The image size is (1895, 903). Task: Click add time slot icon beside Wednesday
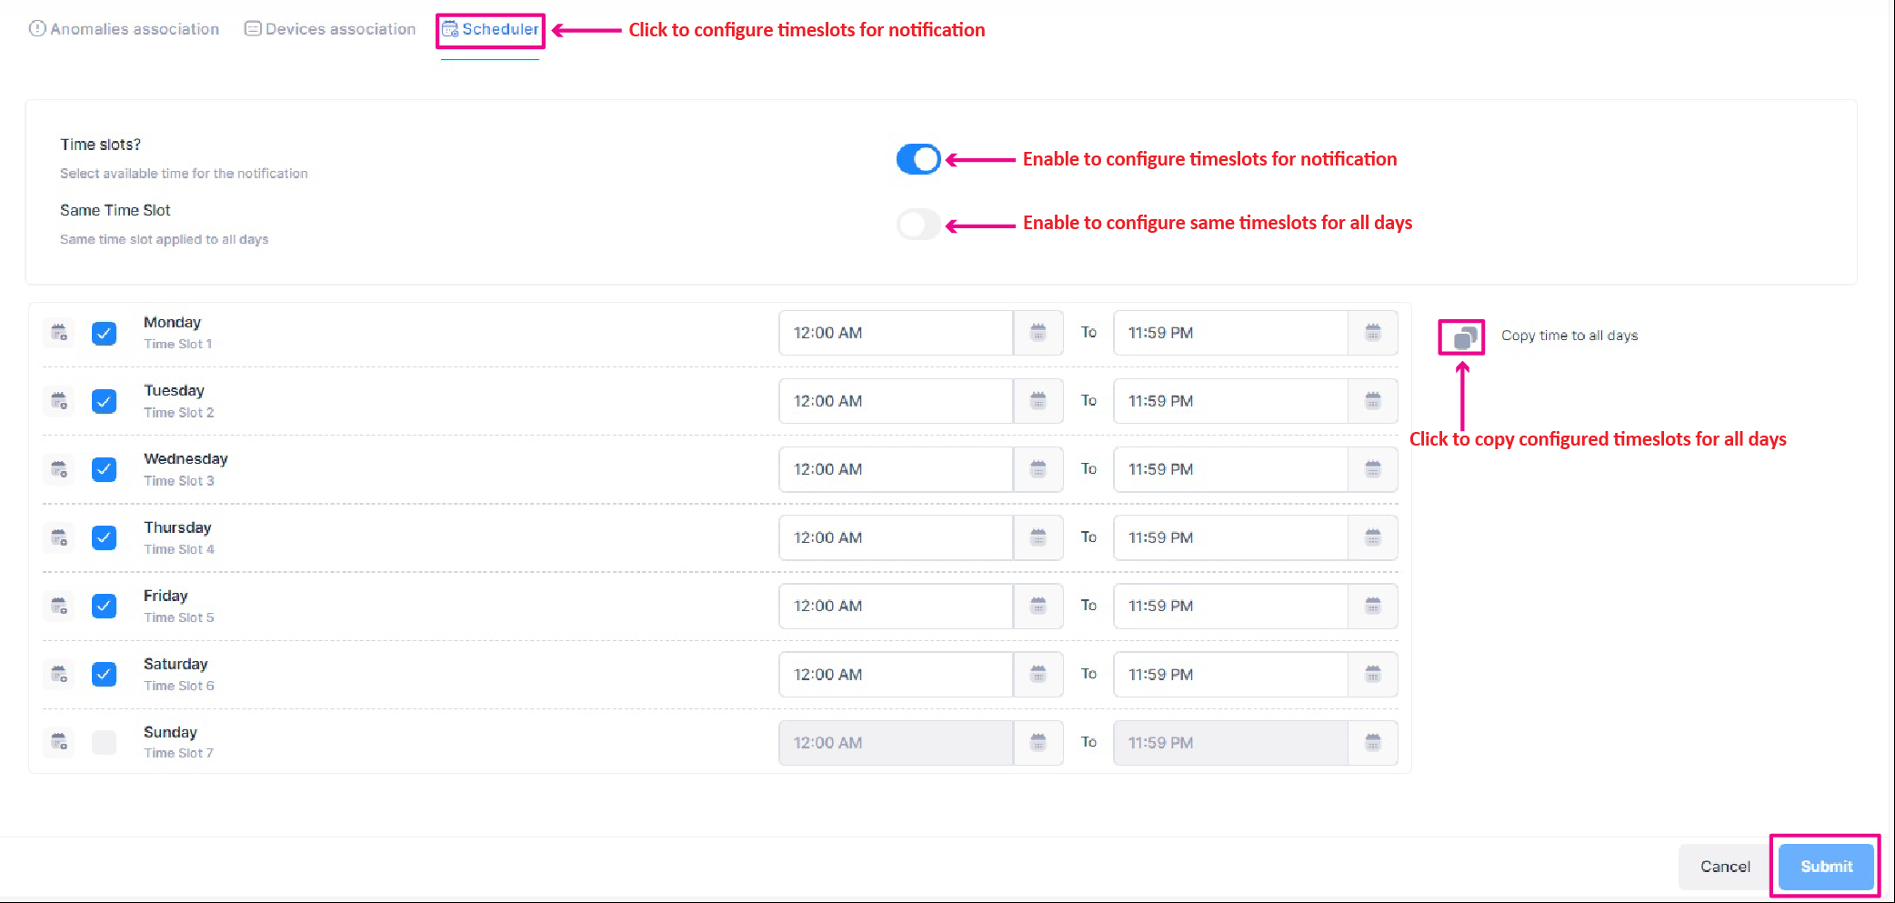(x=59, y=469)
